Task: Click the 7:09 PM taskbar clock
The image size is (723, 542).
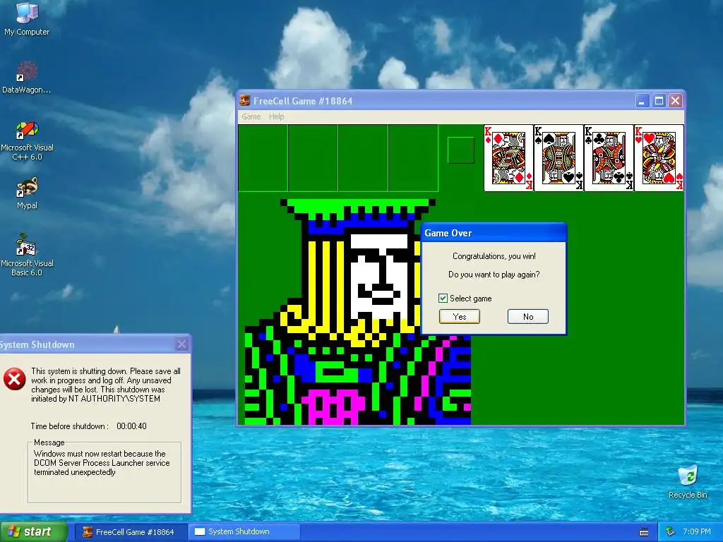Action: tap(697, 531)
